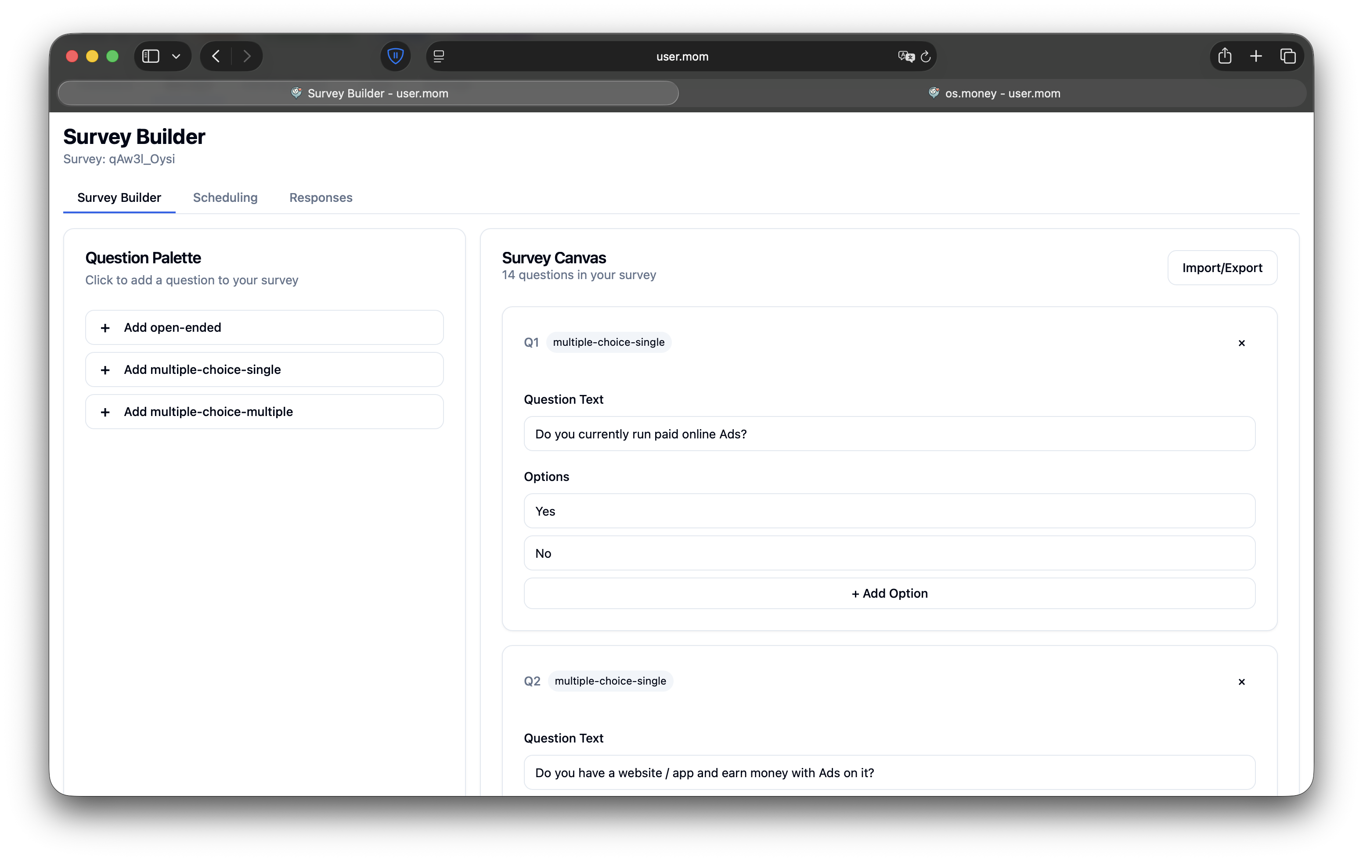Screen dimensions: 1363x861
Task: Open the privacy shield report
Action: click(x=395, y=56)
